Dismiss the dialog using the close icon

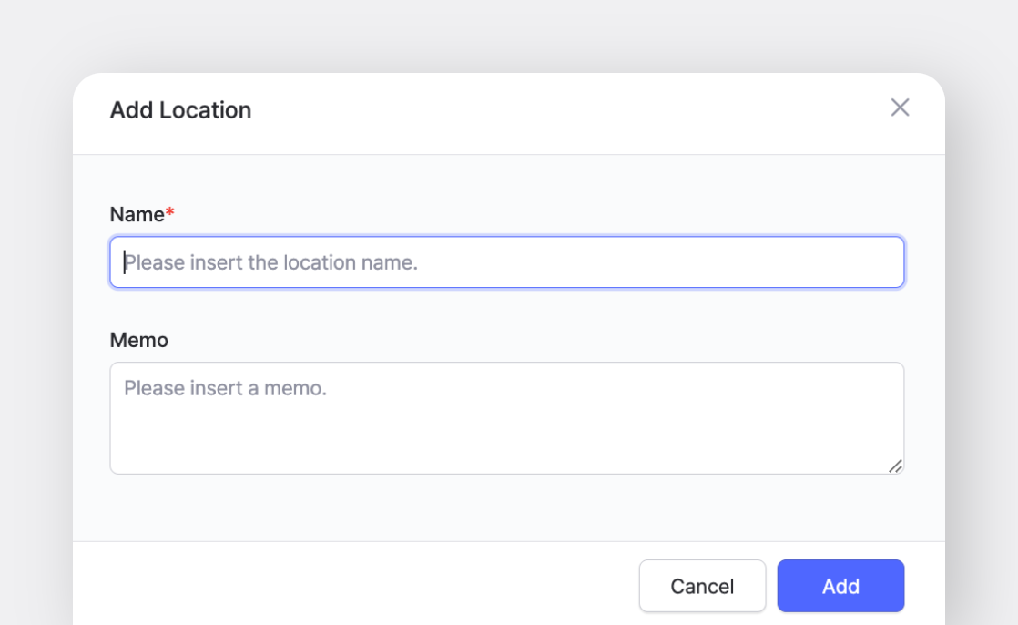[x=901, y=108]
